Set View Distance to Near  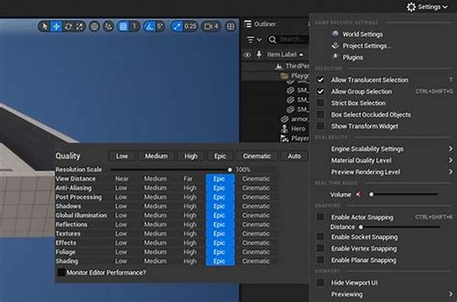[x=122, y=179]
